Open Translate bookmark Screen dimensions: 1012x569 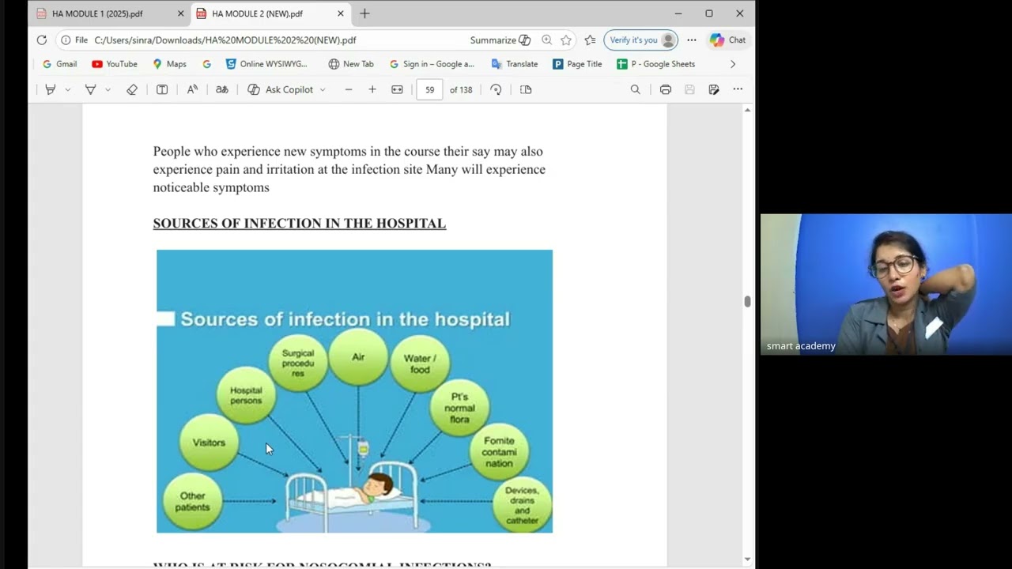(x=514, y=64)
